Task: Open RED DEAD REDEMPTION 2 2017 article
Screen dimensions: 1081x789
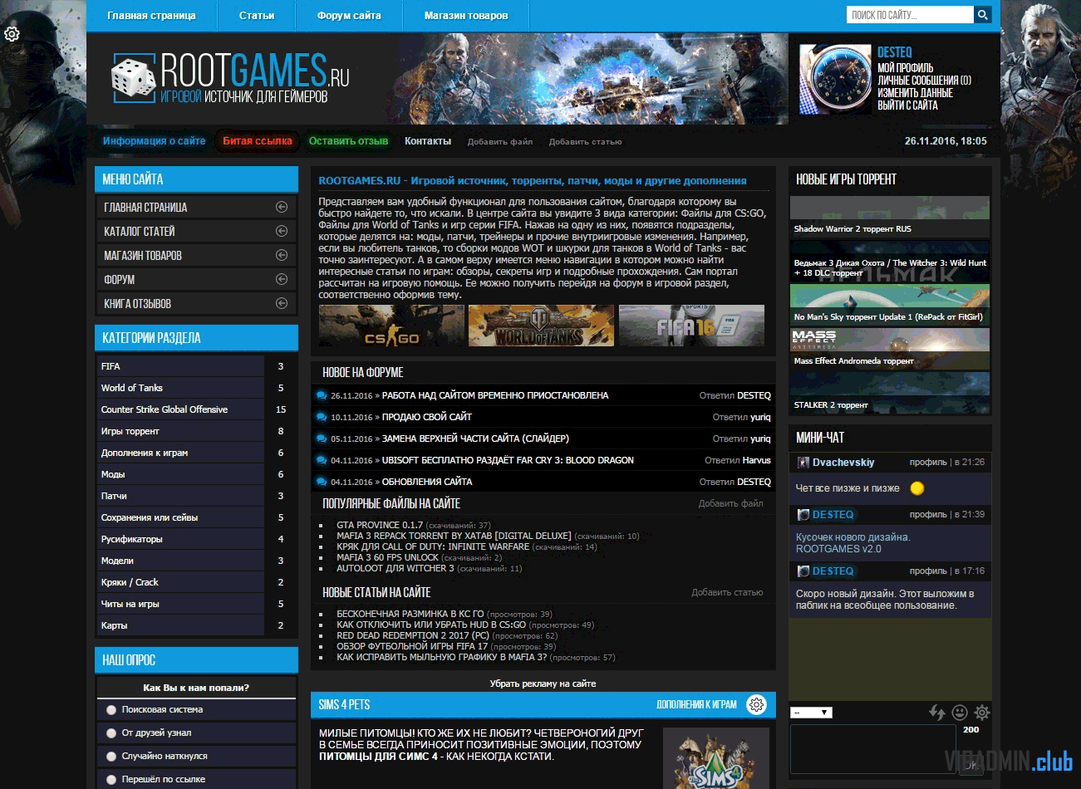Action: pyautogui.click(x=413, y=635)
